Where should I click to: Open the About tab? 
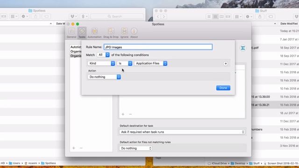point(134,33)
